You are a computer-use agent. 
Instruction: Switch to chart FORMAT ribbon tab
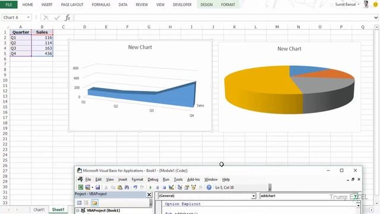[228, 5]
